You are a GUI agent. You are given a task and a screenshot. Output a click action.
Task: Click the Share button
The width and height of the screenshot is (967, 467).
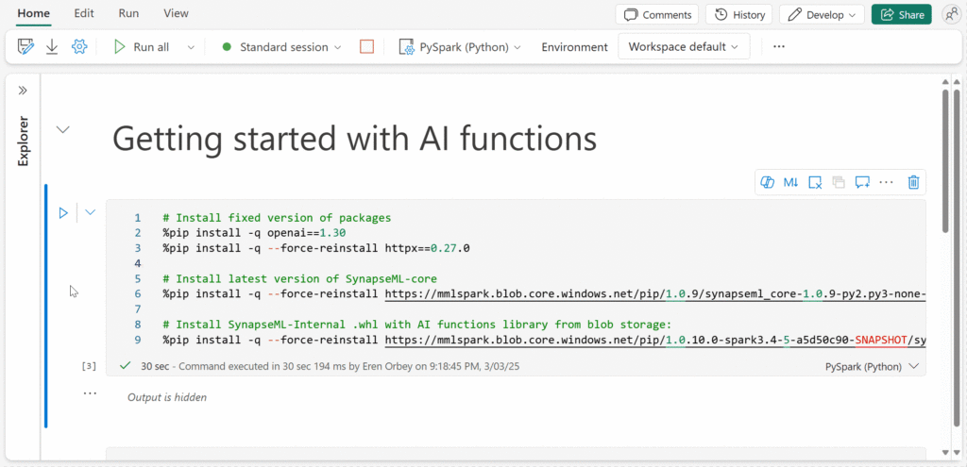(x=902, y=15)
